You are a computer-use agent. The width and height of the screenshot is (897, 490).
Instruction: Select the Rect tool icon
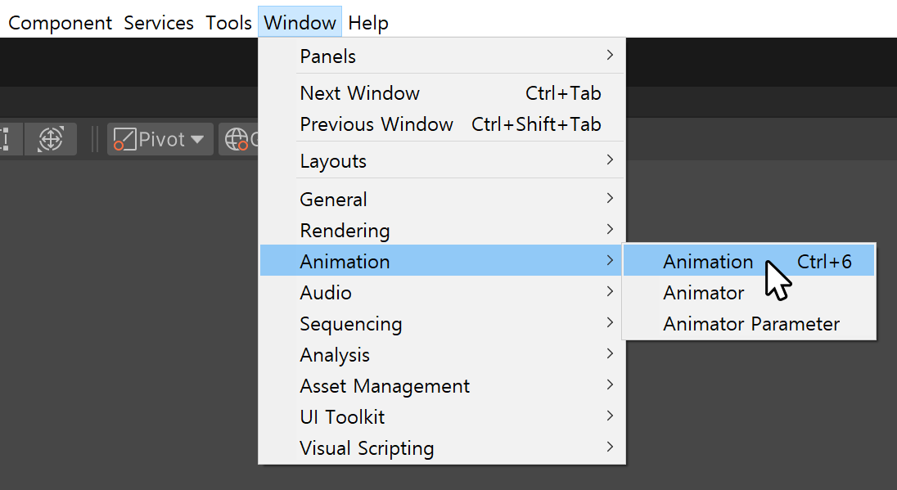coord(7,140)
